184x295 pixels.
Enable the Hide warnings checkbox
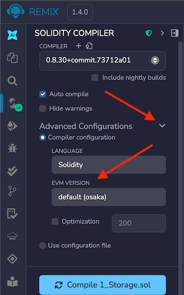click(x=42, y=109)
